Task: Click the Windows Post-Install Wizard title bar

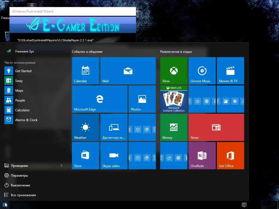Action: click(72, 11)
